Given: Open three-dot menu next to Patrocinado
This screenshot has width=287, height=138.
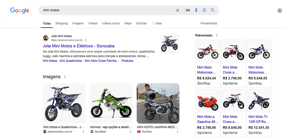Looking at the screenshot, I should (x=217, y=35).
